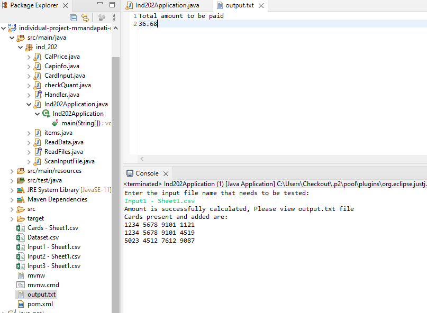
Task: Close the Console view
Action: pyautogui.click(x=166, y=173)
